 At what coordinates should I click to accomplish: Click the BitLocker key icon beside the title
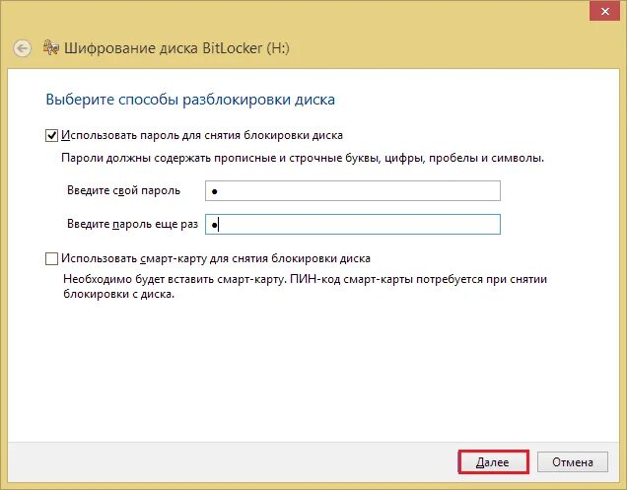pos(51,47)
